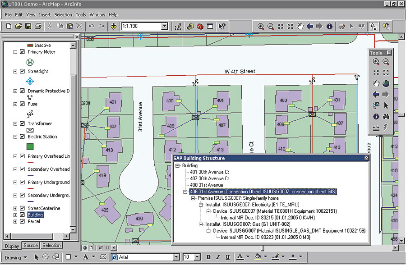Screen dimensions: 406x265
Task: Switch to the Source tab
Action: point(31,246)
